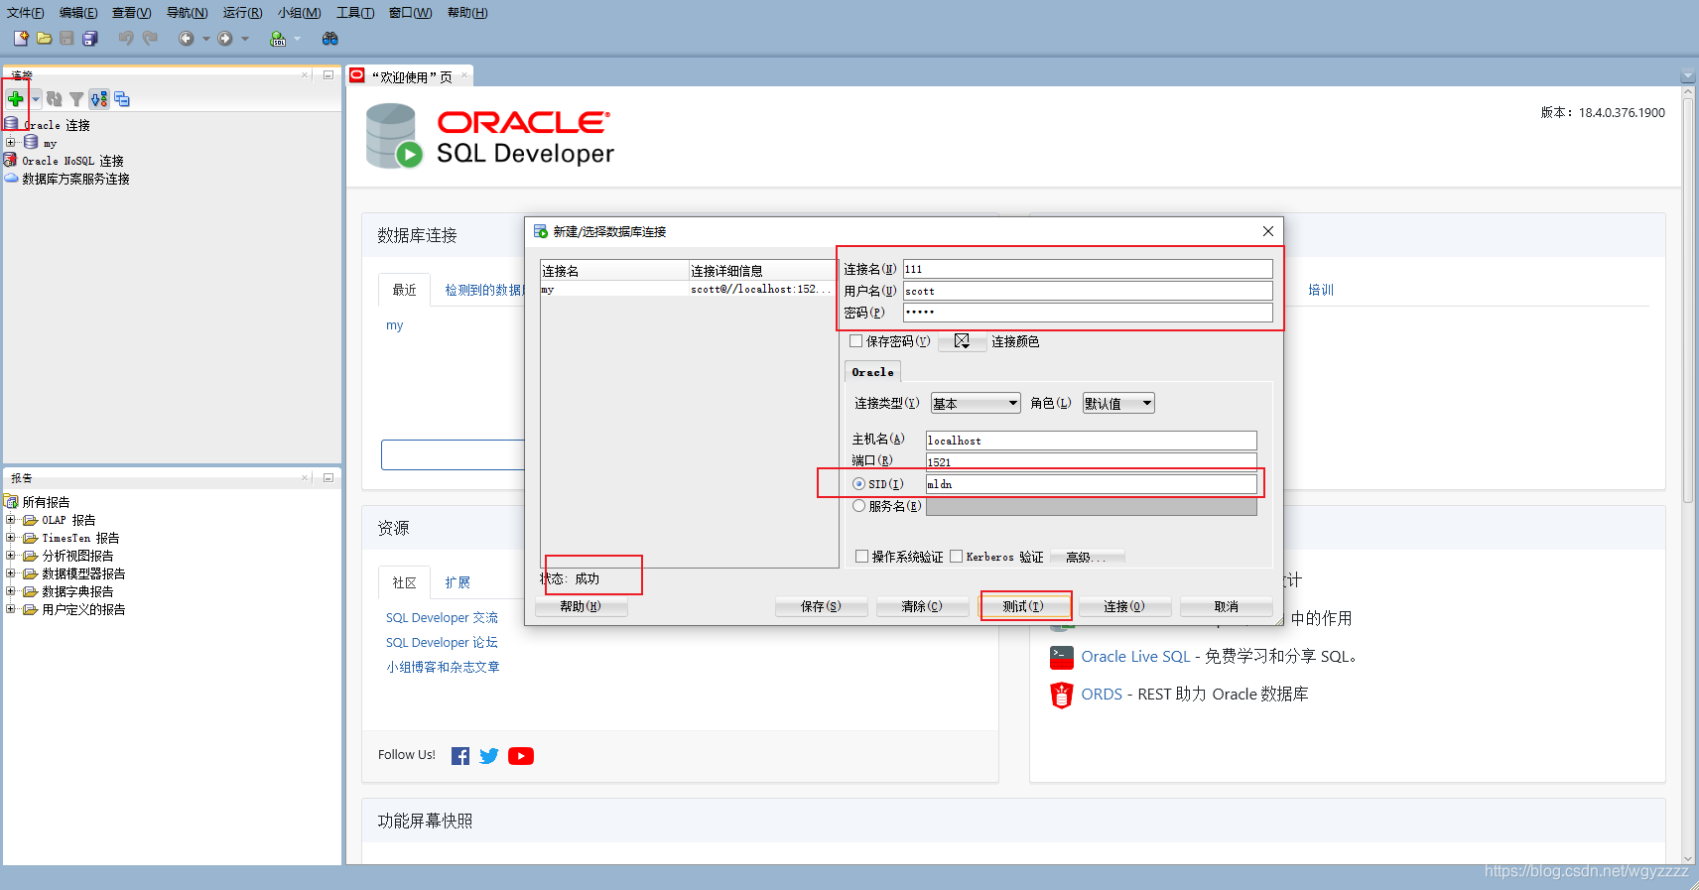Click the cloud 数据库方案服务连接 icon
The image size is (1699, 890).
pos(11,179)
